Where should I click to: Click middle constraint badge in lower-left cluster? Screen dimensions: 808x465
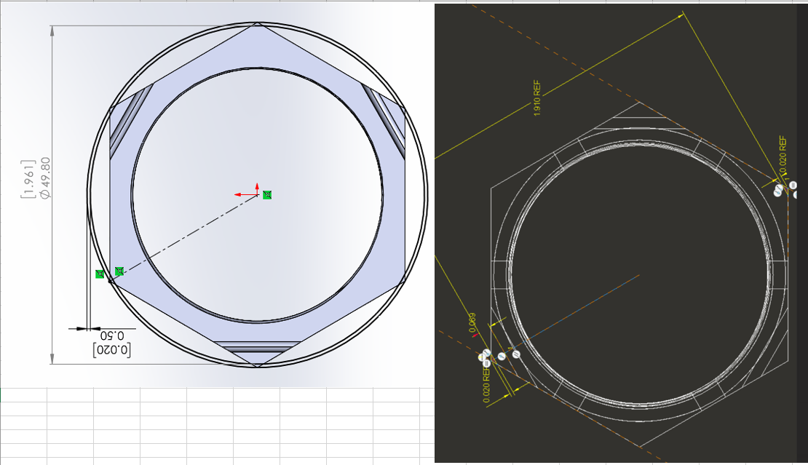point(501,357)
